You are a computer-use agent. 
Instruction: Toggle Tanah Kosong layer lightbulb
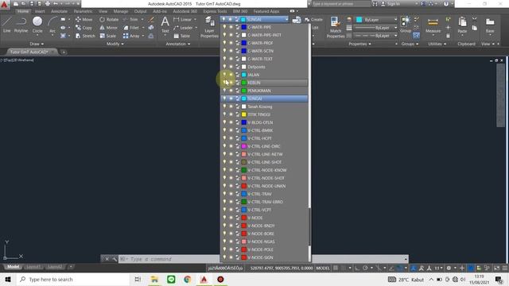[x=224, y=106]
